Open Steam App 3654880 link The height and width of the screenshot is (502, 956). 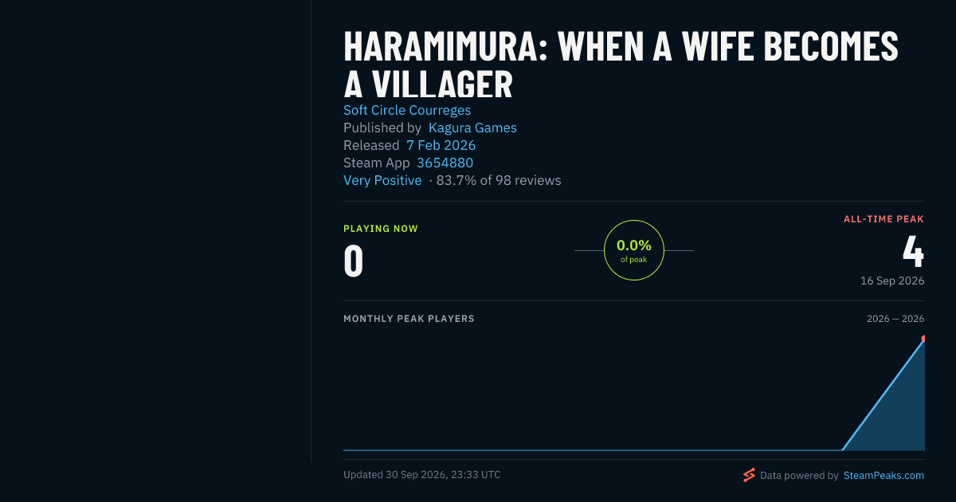pyautogui.click(x=445, y=163)
